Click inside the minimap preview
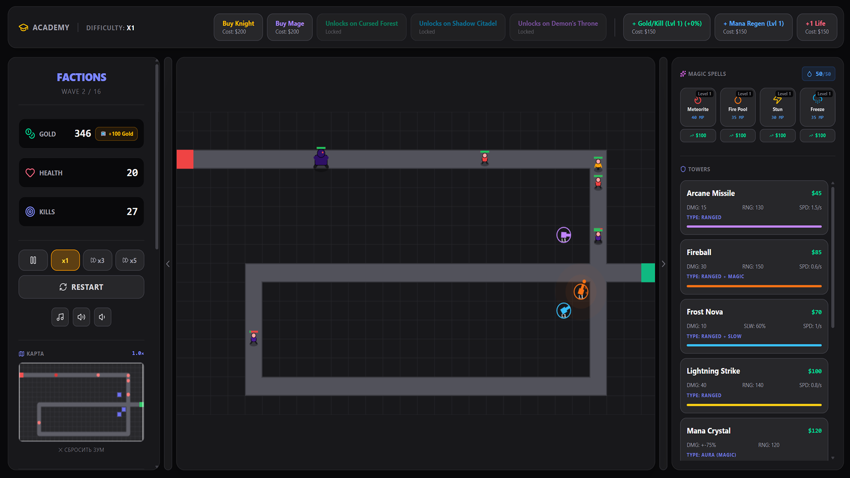The image size is (850, 478). click(81, 402)
